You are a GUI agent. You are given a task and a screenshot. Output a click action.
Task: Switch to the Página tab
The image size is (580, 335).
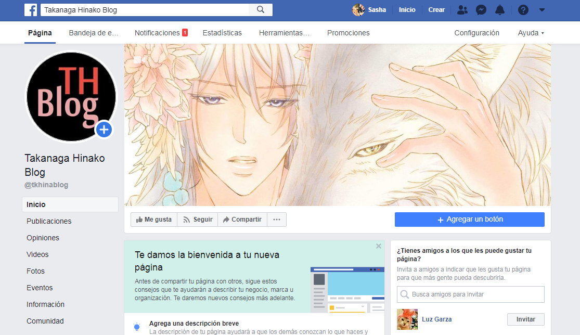[40, 33]
